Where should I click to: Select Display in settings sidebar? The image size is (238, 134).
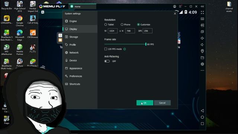click(80, 29)
